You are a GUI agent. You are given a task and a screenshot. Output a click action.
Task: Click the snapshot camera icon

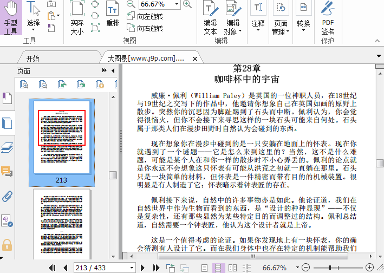click(51, 4)
